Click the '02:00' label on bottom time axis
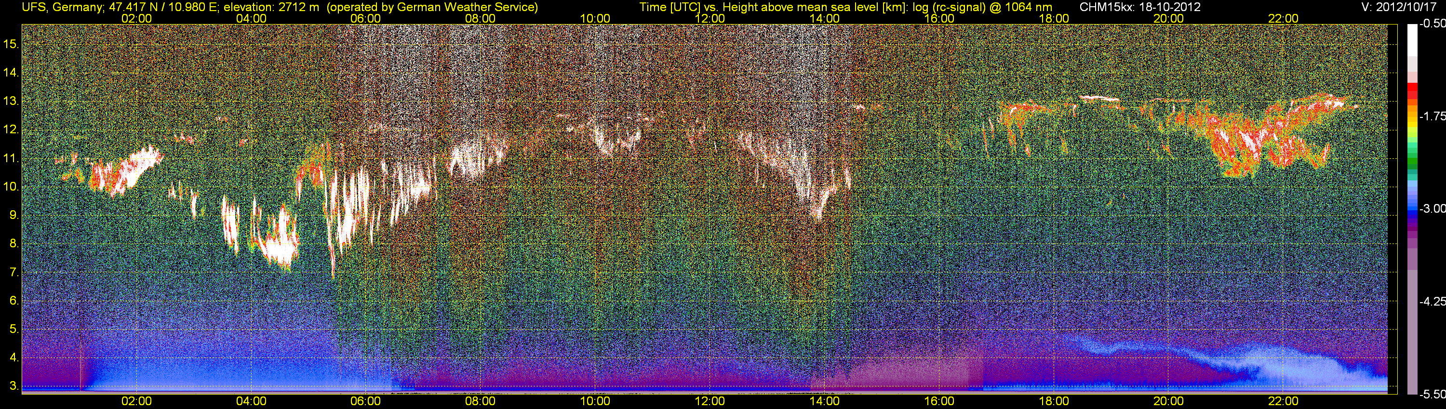The width and height of the screenshot is (1446, 409). tap(136, 401)
